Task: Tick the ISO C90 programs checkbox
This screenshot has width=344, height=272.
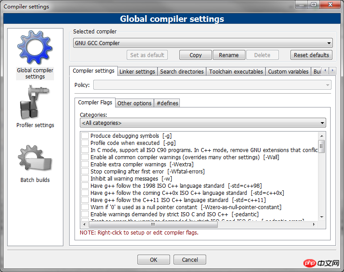Action: 85,150
